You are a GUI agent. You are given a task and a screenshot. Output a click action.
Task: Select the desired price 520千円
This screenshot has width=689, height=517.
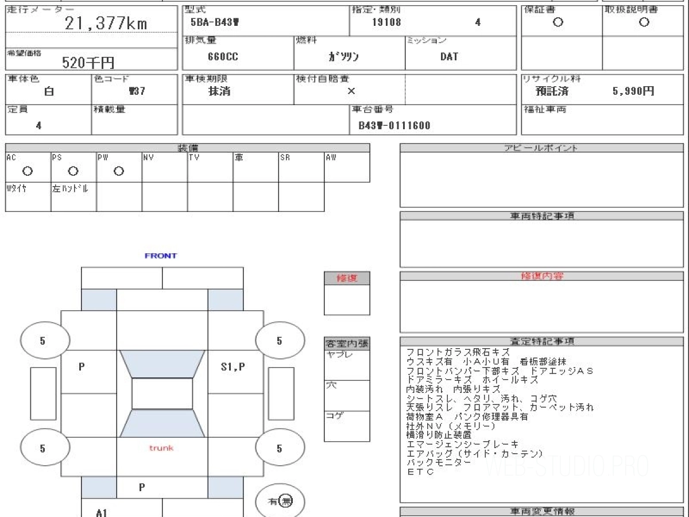87,63
